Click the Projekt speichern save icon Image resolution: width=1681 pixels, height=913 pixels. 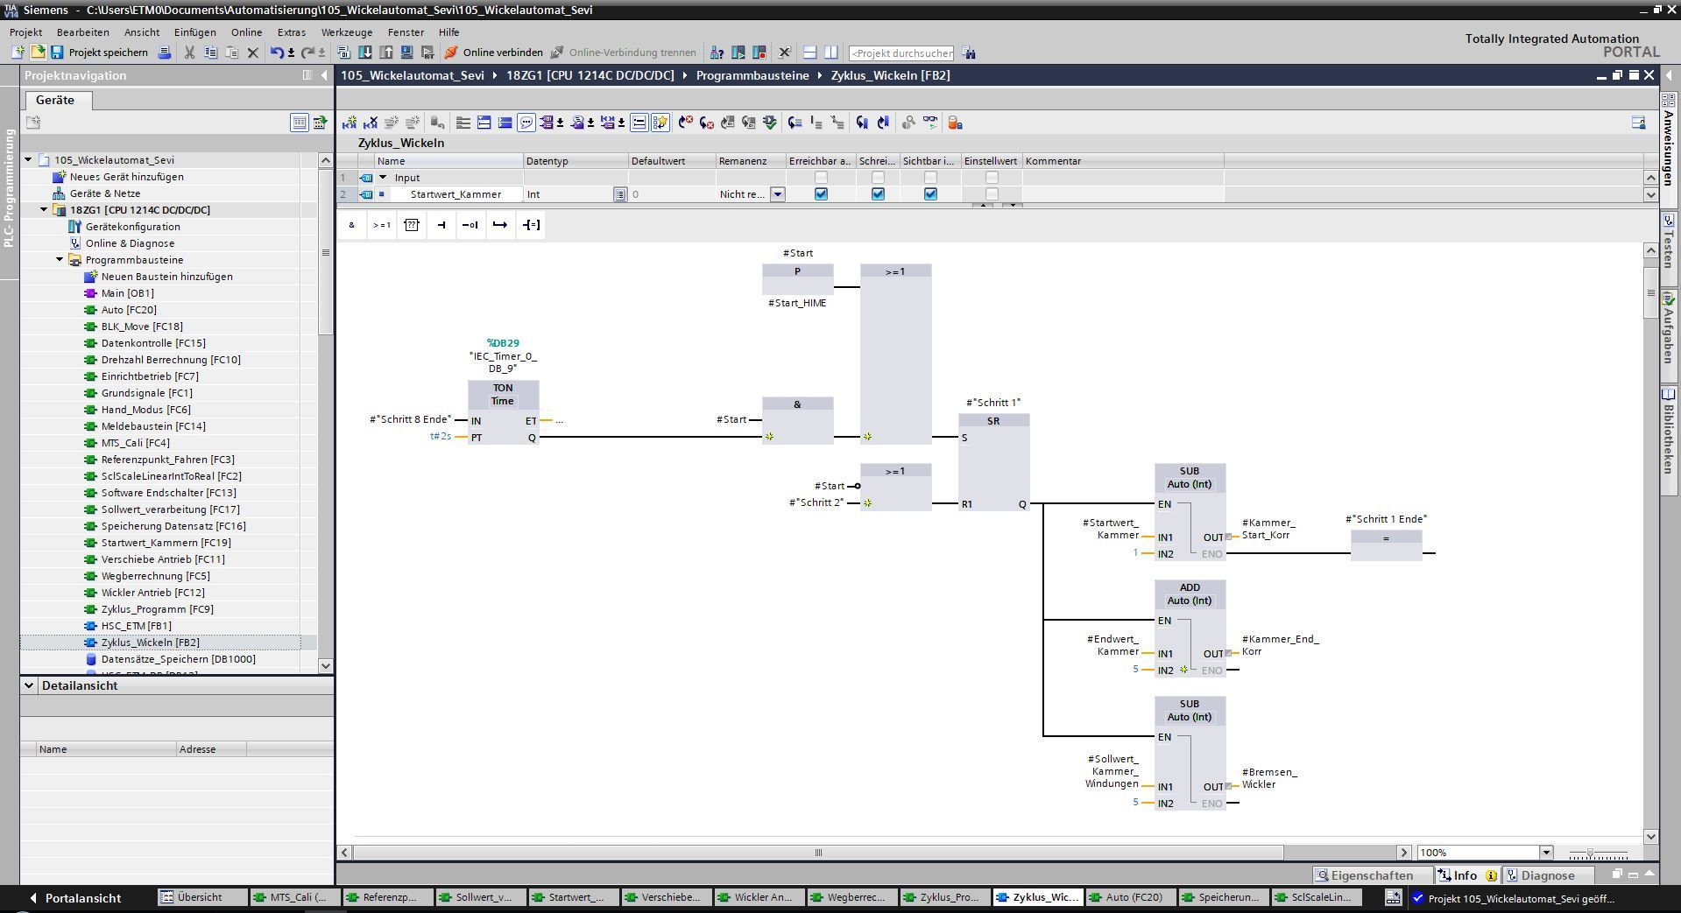click(x=57, y=53)
